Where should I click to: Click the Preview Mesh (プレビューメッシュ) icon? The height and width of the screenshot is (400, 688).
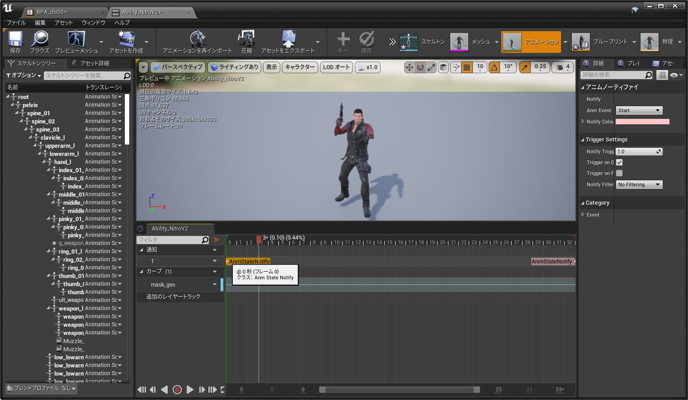[x=76, y=39]
